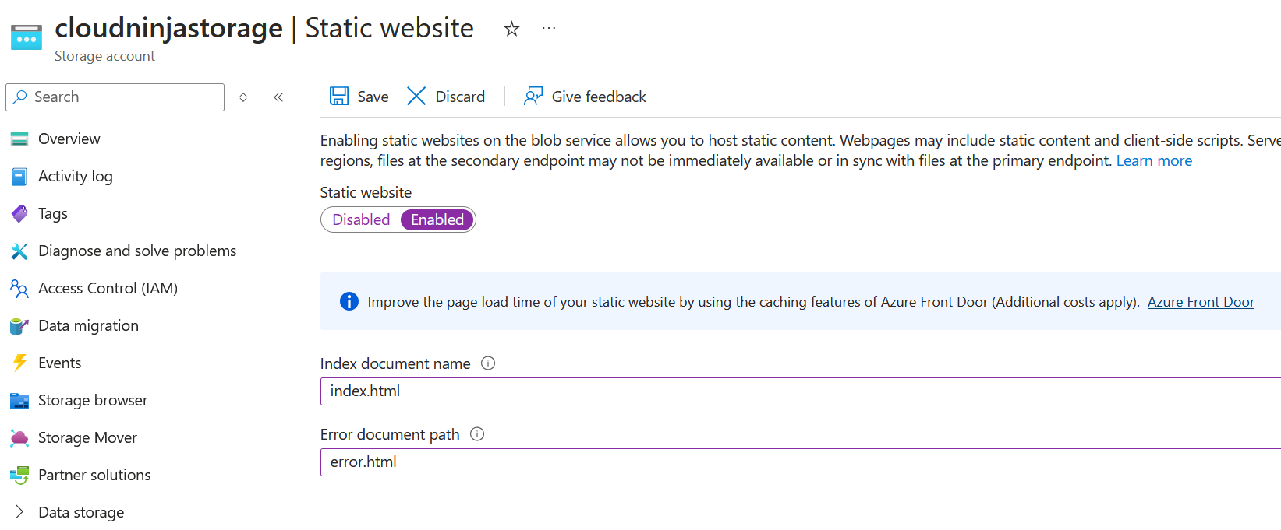Go to Diagnose and solve problems
The height and width of the screenshot is (530, 1281).
(x=137, y=251)
